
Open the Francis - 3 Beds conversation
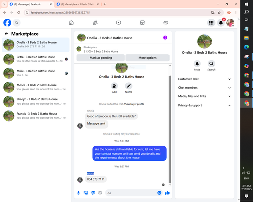35,116
